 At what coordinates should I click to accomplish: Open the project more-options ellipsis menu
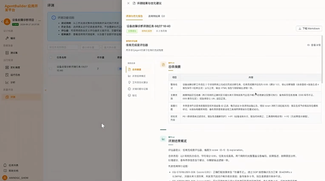(40, 20)
